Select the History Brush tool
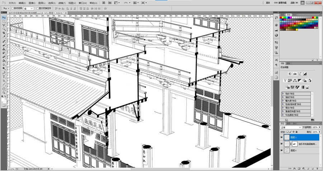This screenshot has height=171, width=323. pyautogui.click(x=4, y=53)
